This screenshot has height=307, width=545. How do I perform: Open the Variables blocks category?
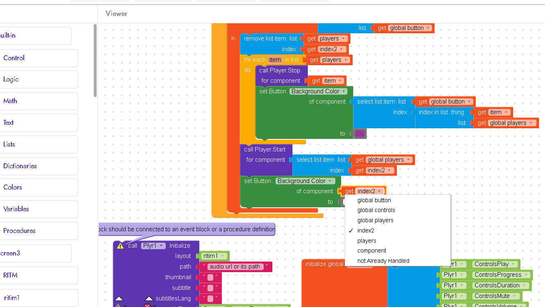click(16, 209)
